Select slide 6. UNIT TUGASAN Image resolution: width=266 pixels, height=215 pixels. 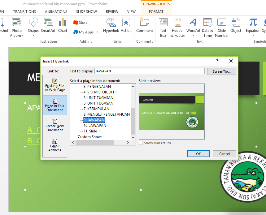click(x=98, y=103)
